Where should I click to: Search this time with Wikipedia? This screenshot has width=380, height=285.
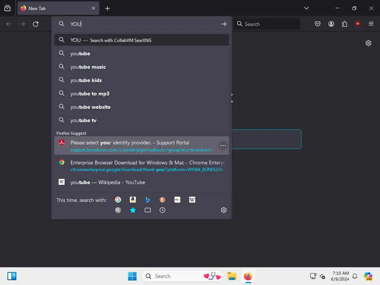tap(192, 200)
